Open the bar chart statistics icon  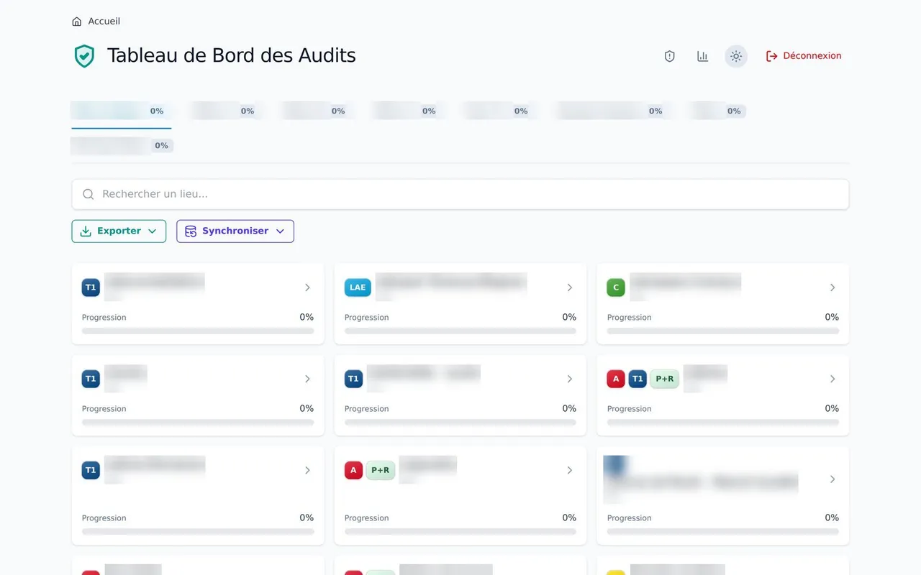pos(703,56)
